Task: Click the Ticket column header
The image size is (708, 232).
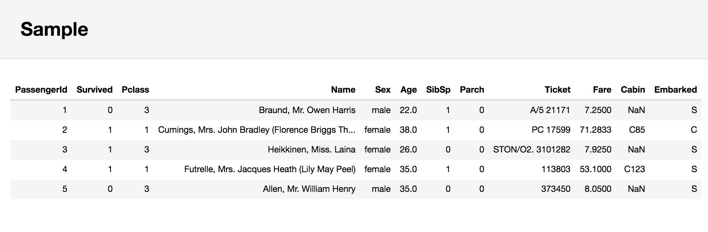Action: tap(557, 90)
